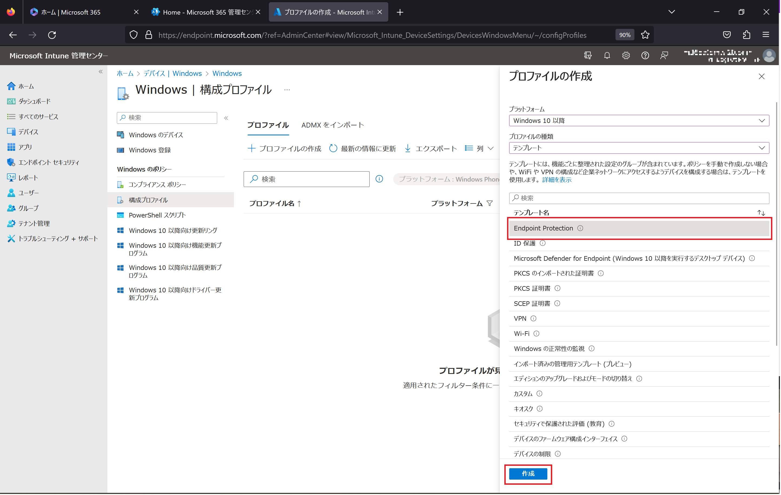Click the Windows menu 検索 box

pos(167,118)
